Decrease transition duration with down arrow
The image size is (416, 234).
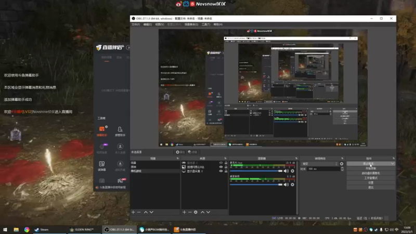(342, 170)
